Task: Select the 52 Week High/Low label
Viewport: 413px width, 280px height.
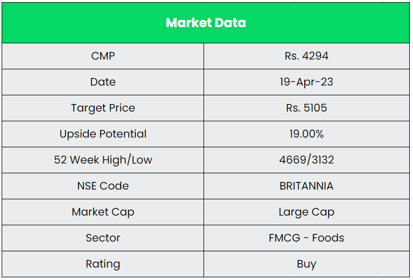Action: (103, 160)
